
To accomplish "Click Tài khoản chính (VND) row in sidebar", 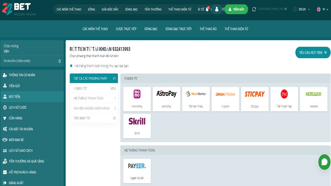I will coord(32,61).
